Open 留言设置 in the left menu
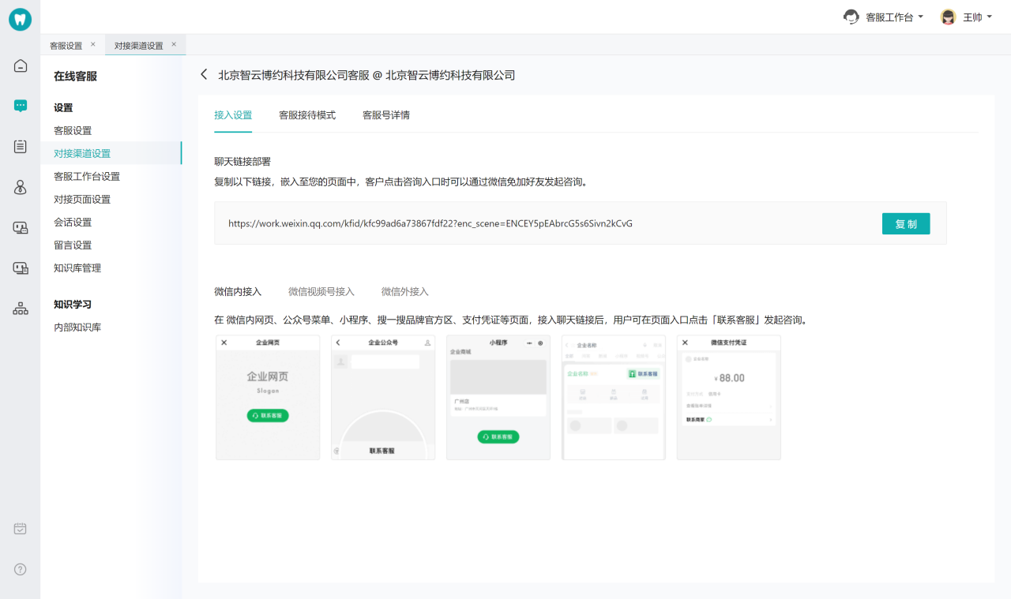Screen dimensions: 1011x599 click(73, 245)
